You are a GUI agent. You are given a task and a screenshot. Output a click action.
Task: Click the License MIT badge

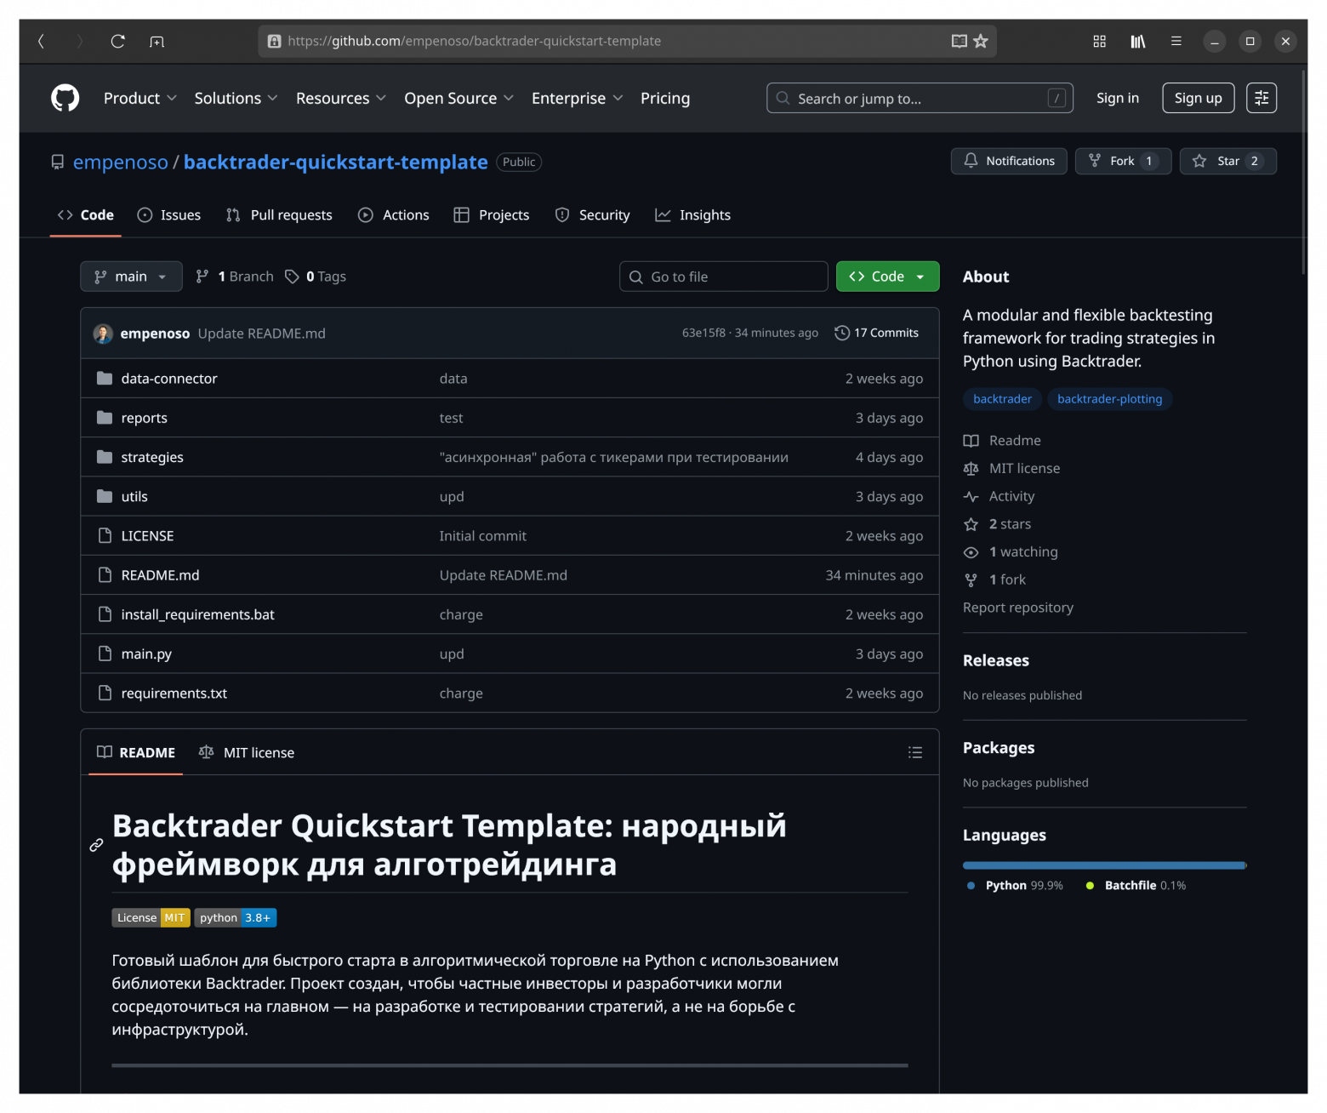click(x=151, y=917)
